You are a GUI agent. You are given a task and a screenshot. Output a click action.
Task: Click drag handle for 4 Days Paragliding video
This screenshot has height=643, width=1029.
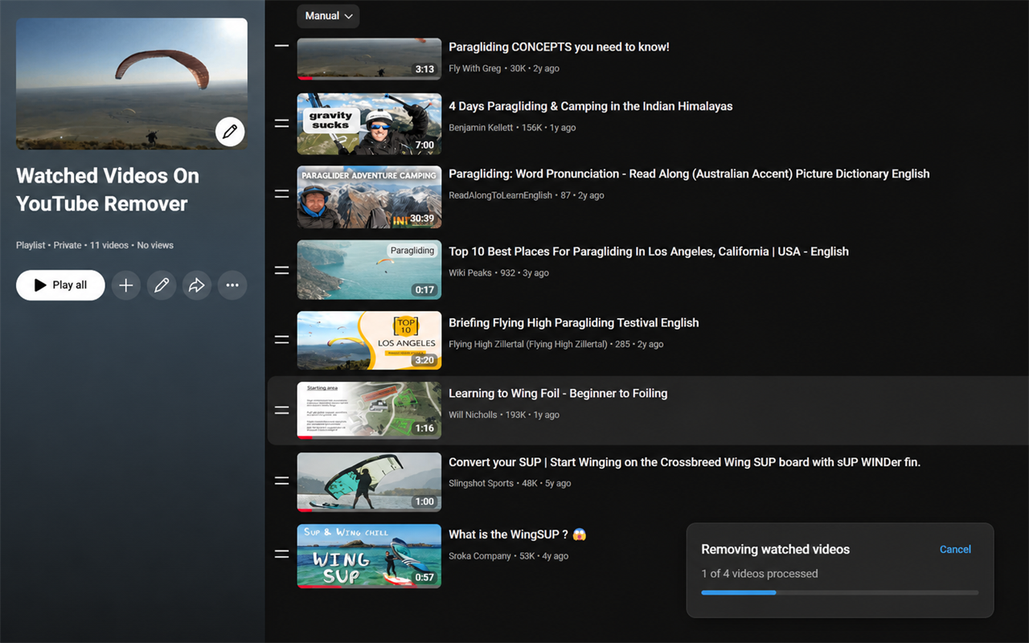[x=281, y=124]
